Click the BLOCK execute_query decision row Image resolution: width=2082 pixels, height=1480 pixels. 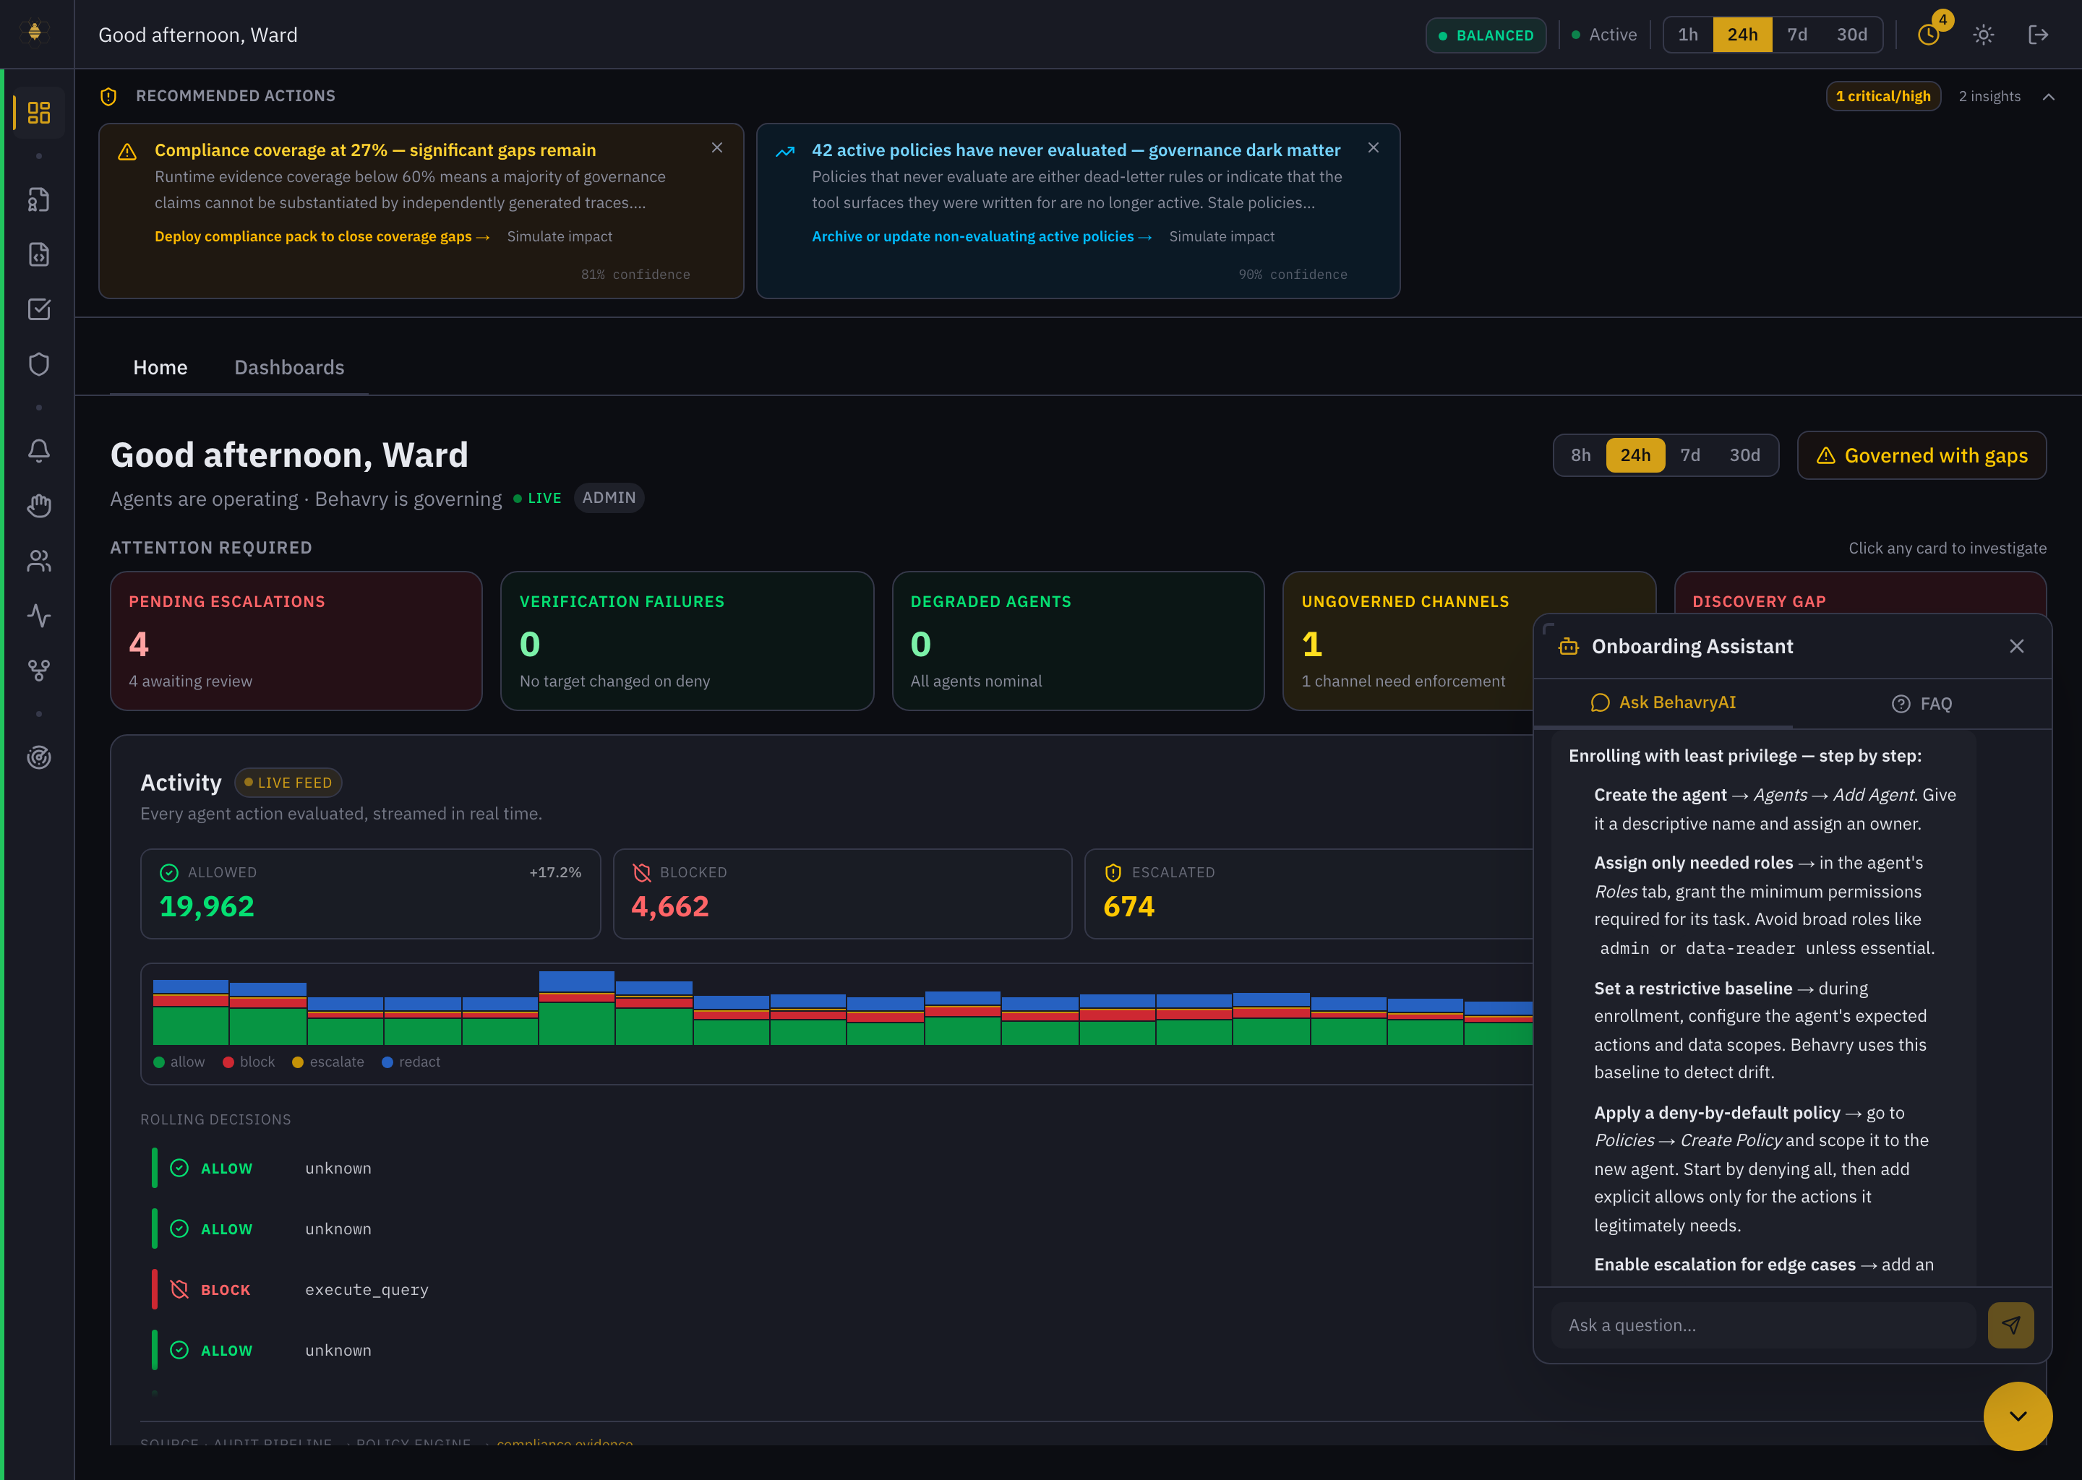(x=839, y=1289)
